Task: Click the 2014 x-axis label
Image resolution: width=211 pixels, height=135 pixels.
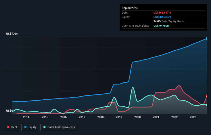Action: click(x=26, y=117)
